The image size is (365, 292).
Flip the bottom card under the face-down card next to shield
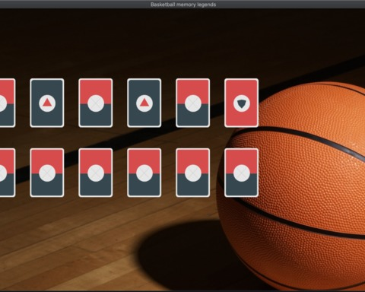192,173
